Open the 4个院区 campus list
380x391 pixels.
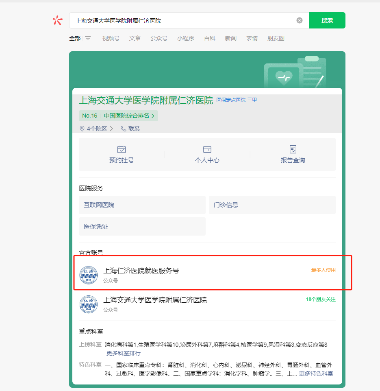point(97,129)
